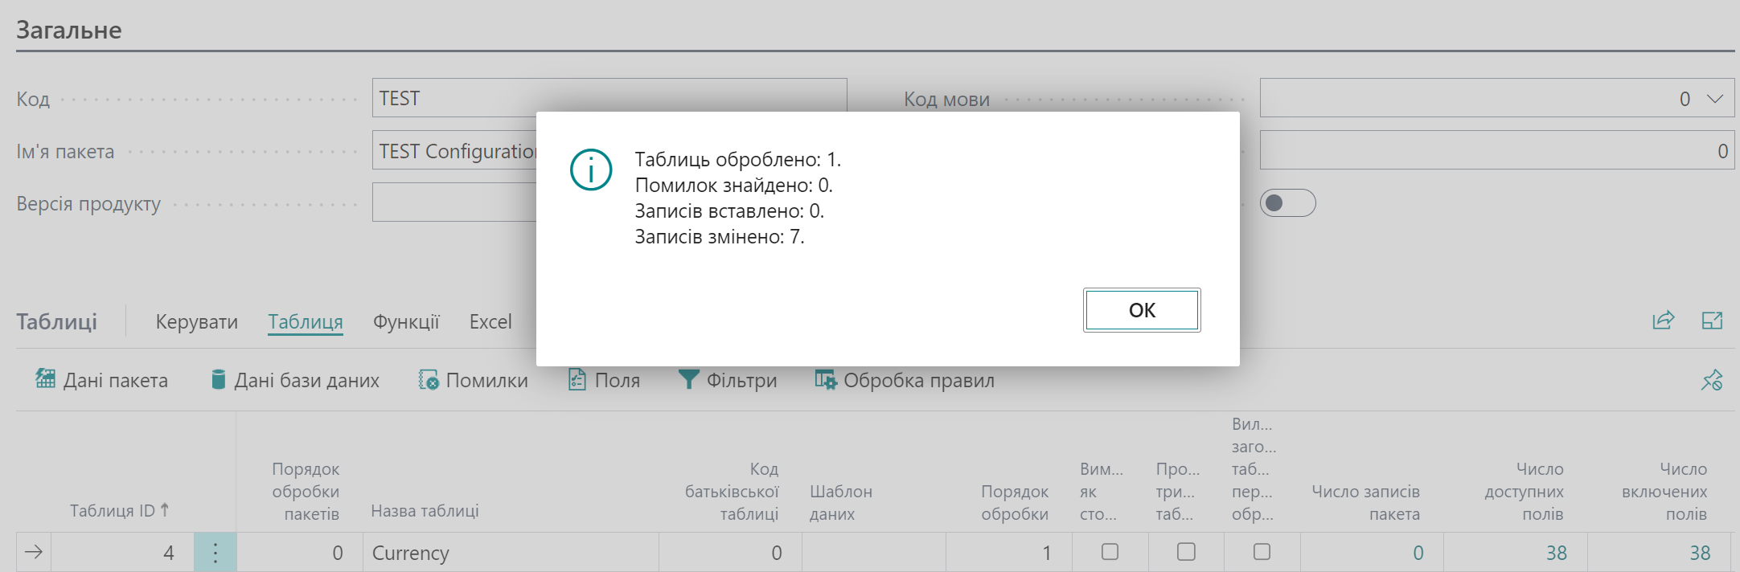Confirm the dialog with OK
Image resolution: width=1740 pixels, height=572 pixels.
point(1142,310)
